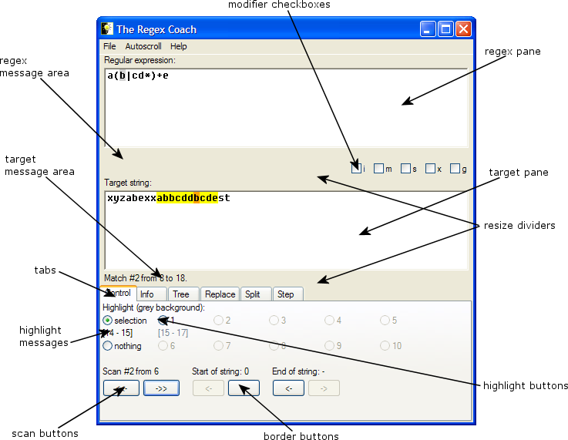
Task: Select highlight group 6 radio button
Action: (x=163, y=345)
